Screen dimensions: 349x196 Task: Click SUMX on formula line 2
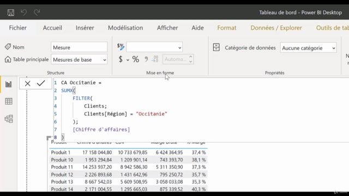[67, 90]
